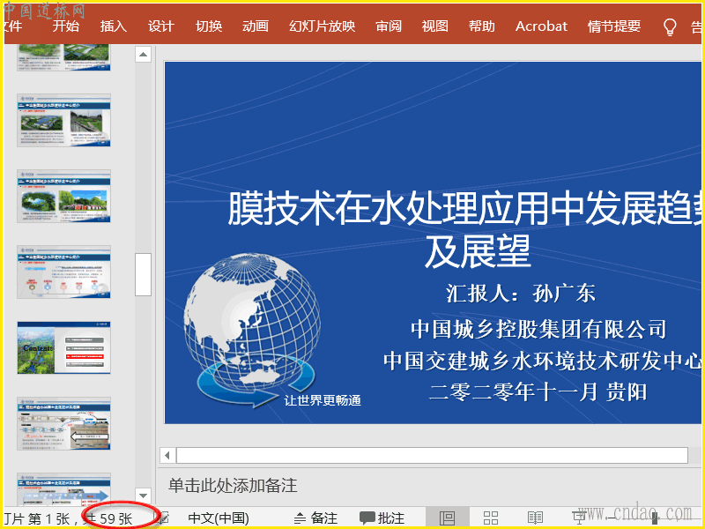Click the lightbulb Tell Me icon
This screenshot has width=705, height=529.
[670, 27]
